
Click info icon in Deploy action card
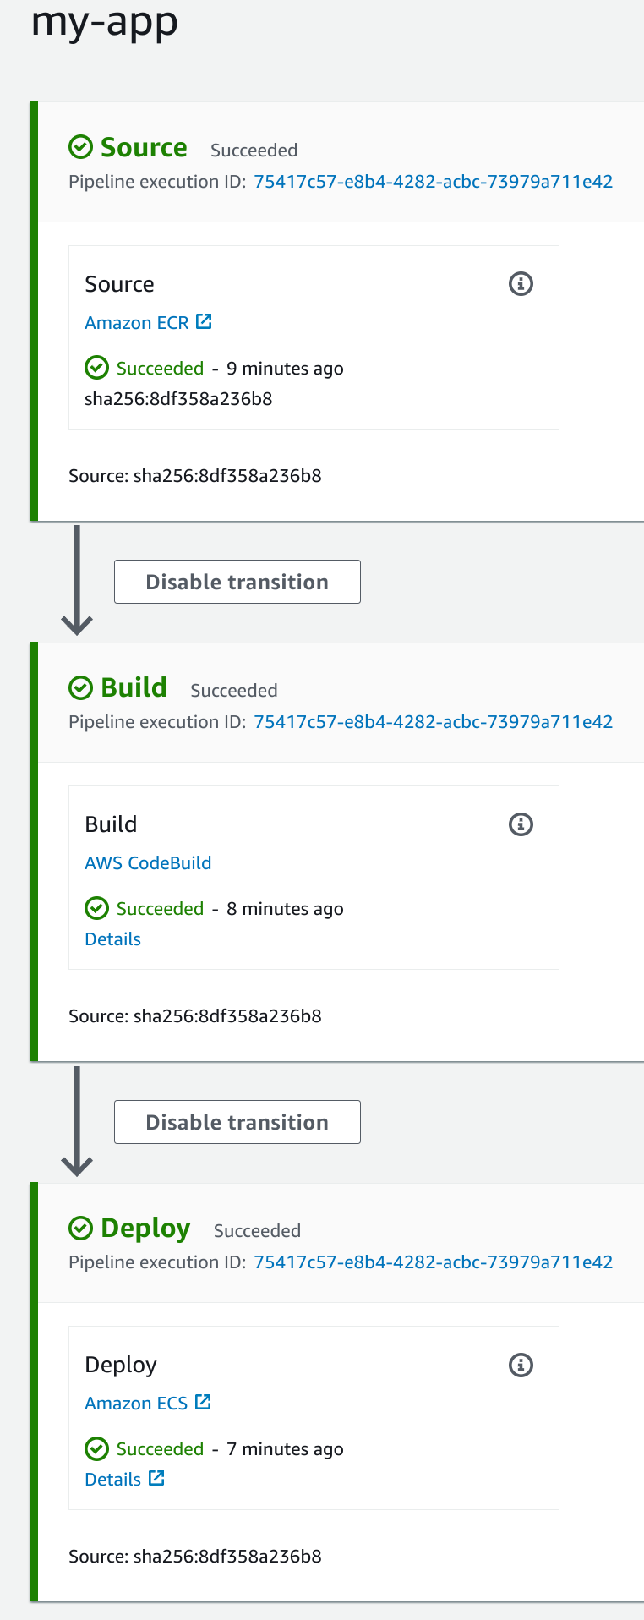521,1365
